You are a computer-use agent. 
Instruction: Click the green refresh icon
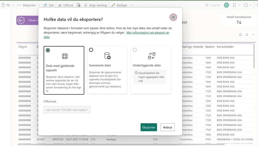tap(226, 5)
